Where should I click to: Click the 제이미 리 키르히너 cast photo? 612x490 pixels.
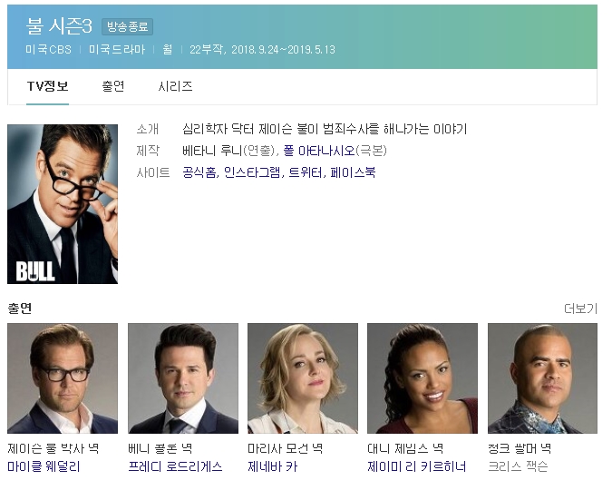tap(423, 378)
